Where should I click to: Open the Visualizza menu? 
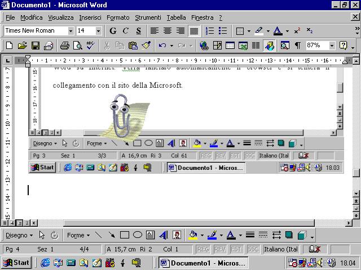[x=61, y=17]
